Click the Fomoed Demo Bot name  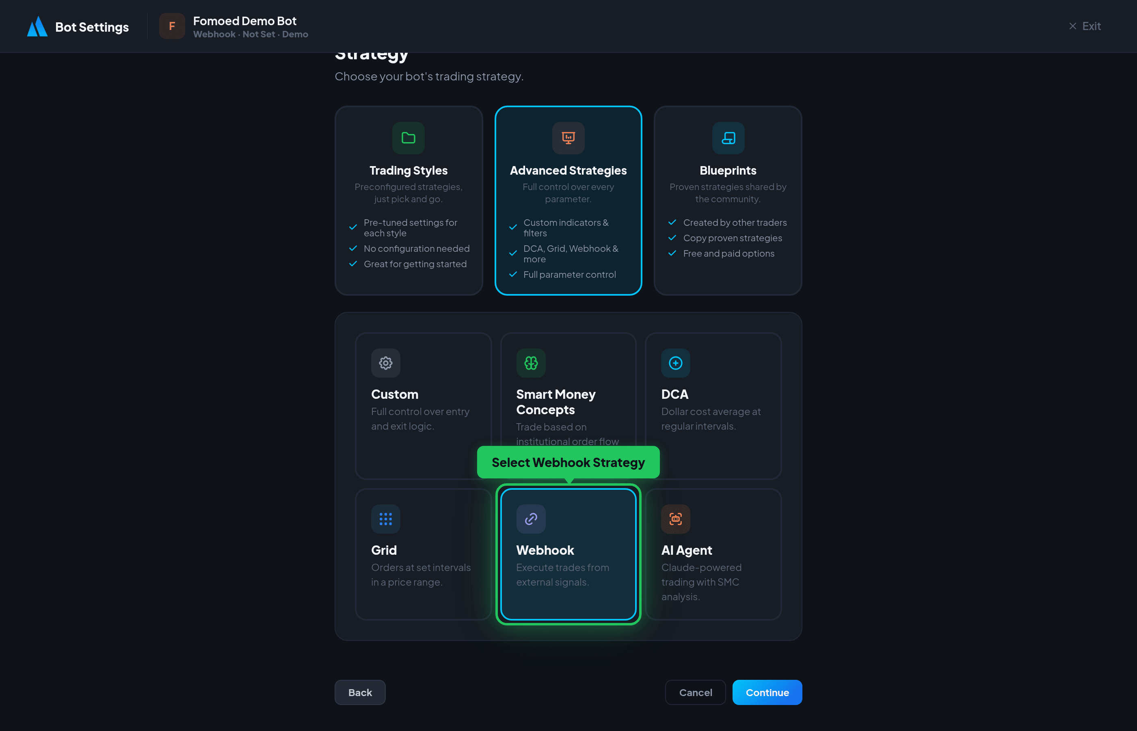pos(244,21)
